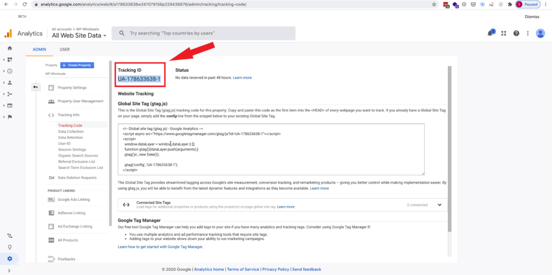This screenshot has width=552, height=275.
Task: Open Data Retention settings
Action: click(x=71, y=138)
